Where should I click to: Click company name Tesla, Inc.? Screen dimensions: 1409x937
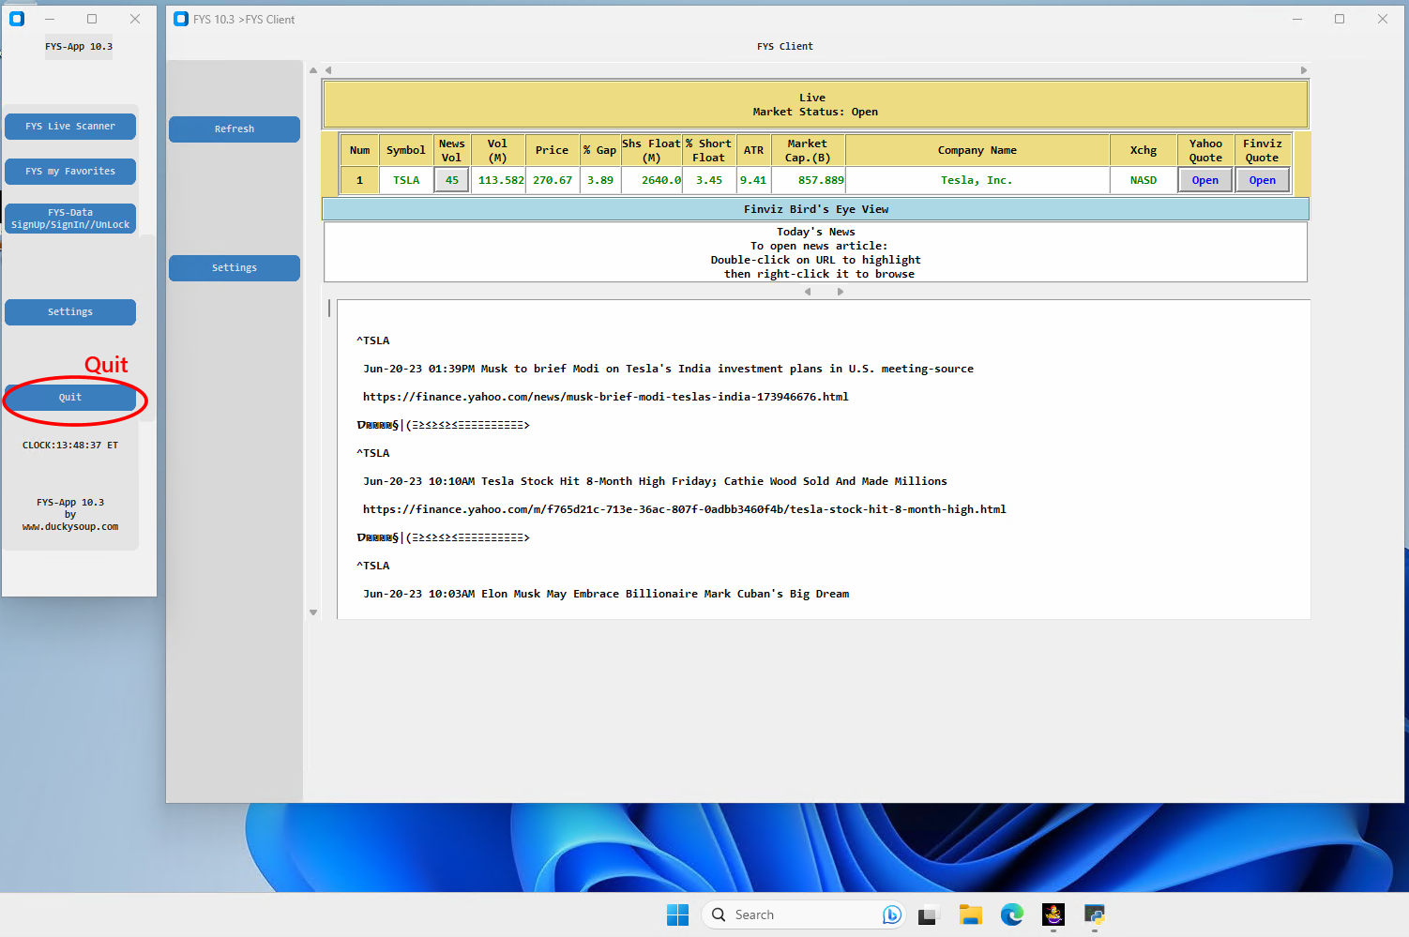click(x=977, y=180)
